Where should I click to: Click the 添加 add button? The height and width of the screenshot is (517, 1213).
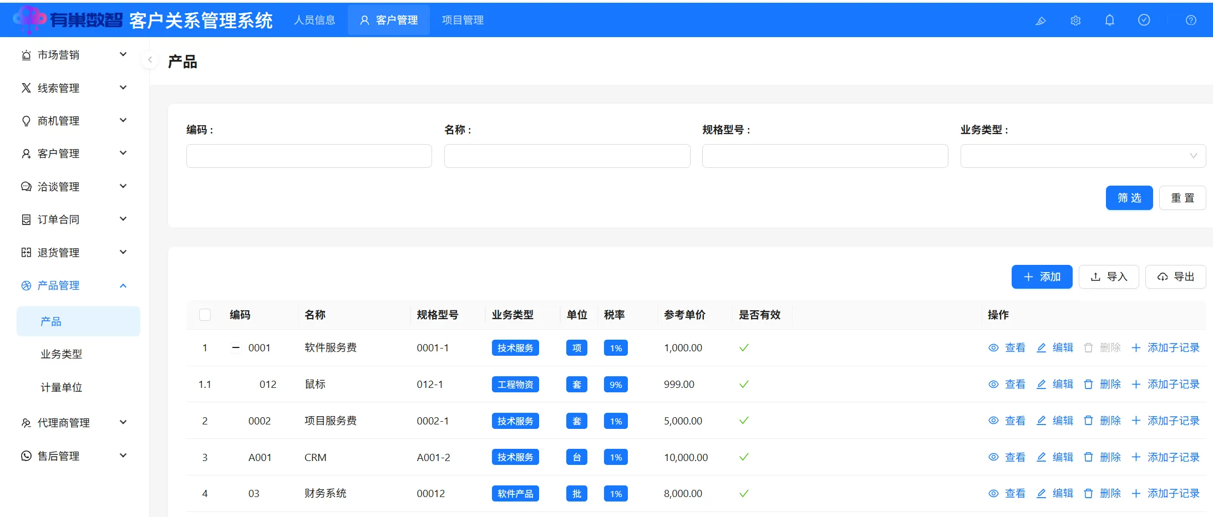coord(1042,277)
